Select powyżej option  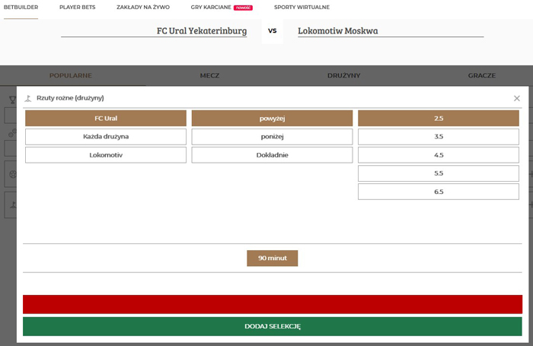[272, 118]
